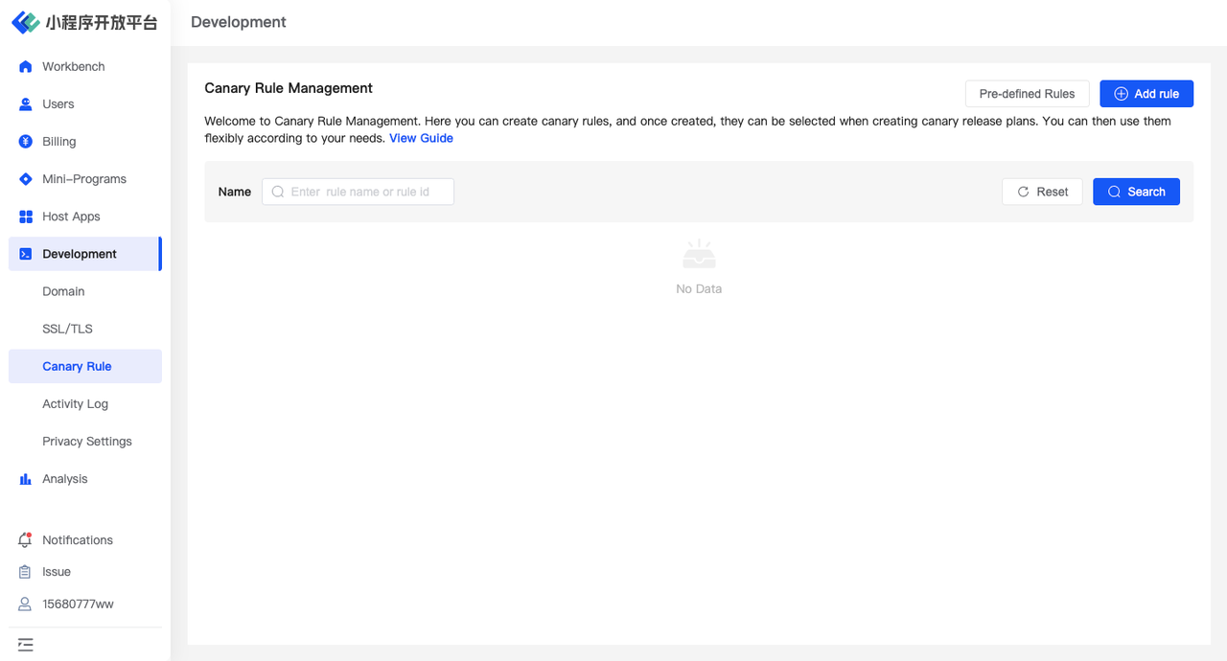This screenshot has height=661, width=1227.
Task: Click the Billing yen coin icon
Action: (x=26, y=142)
